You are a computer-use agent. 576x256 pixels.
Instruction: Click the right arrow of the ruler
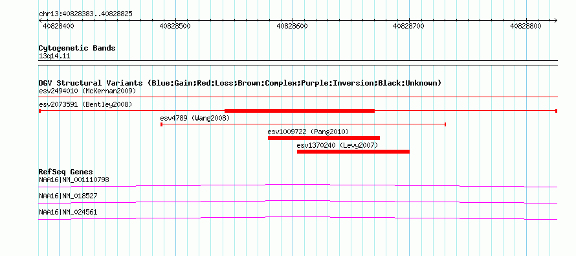coord(556,20)
